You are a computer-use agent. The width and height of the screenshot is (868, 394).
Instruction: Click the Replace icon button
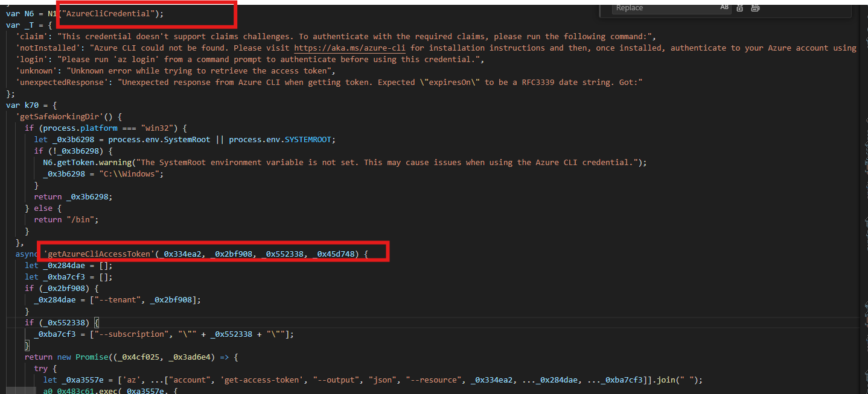[739, 8]
